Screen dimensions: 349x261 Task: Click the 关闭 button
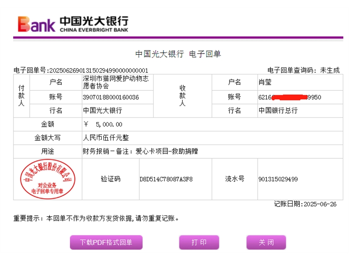click(x=266, y=242)
